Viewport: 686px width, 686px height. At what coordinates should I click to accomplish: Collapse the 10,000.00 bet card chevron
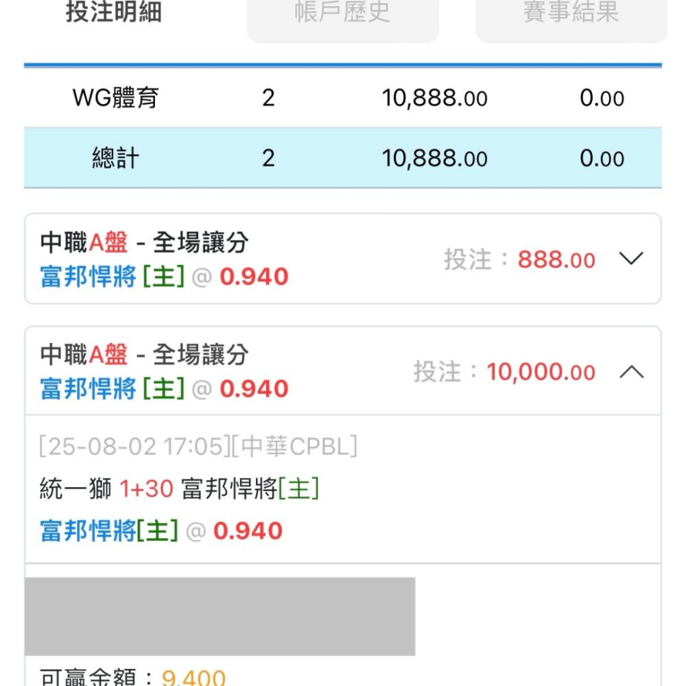click(x=631, y=372)
